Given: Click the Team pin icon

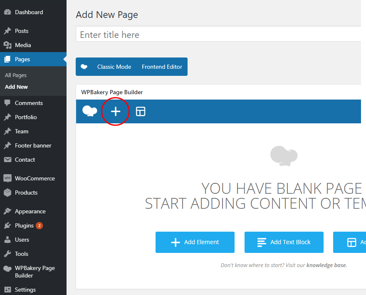Looking at the screenshot, I should (7, 131).
